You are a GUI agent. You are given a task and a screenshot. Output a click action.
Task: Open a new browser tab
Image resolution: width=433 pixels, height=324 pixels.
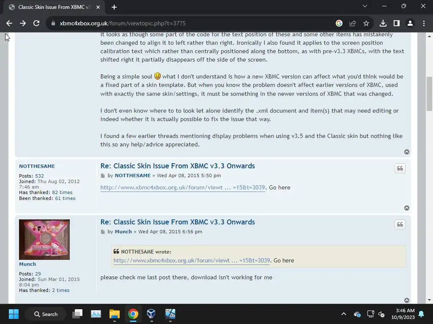click(114, 7)
